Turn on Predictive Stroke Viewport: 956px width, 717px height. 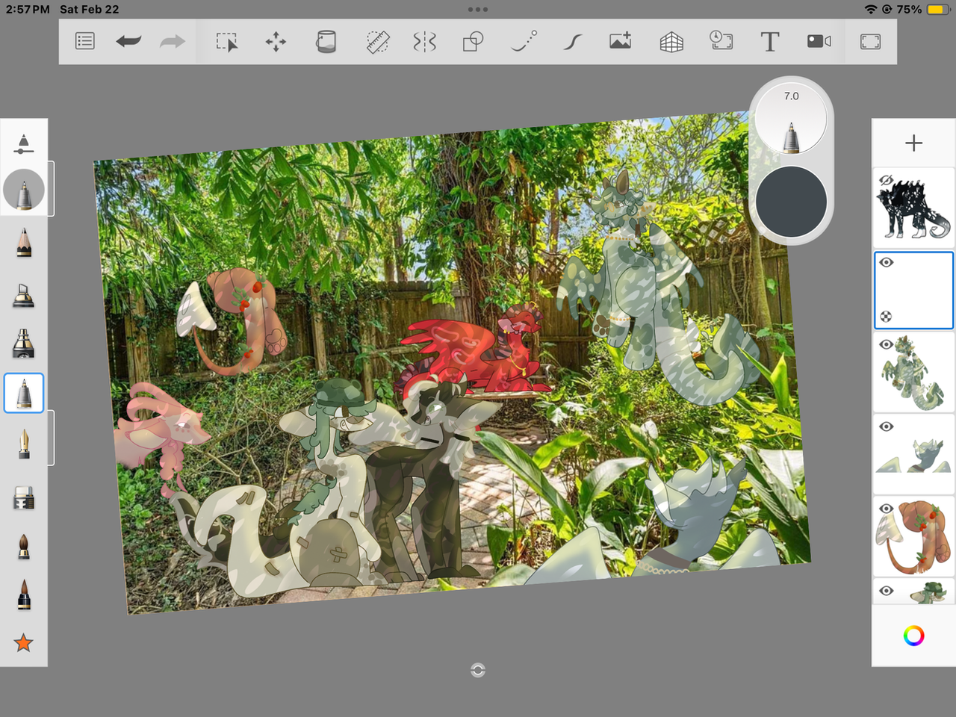coord(524,41)
